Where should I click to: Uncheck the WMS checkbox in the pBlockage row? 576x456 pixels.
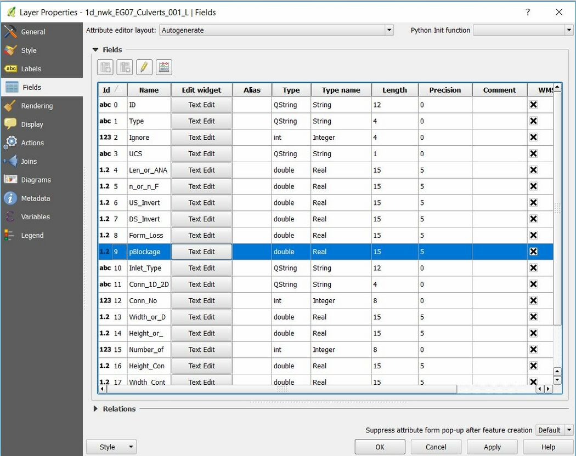click(533, 252)
